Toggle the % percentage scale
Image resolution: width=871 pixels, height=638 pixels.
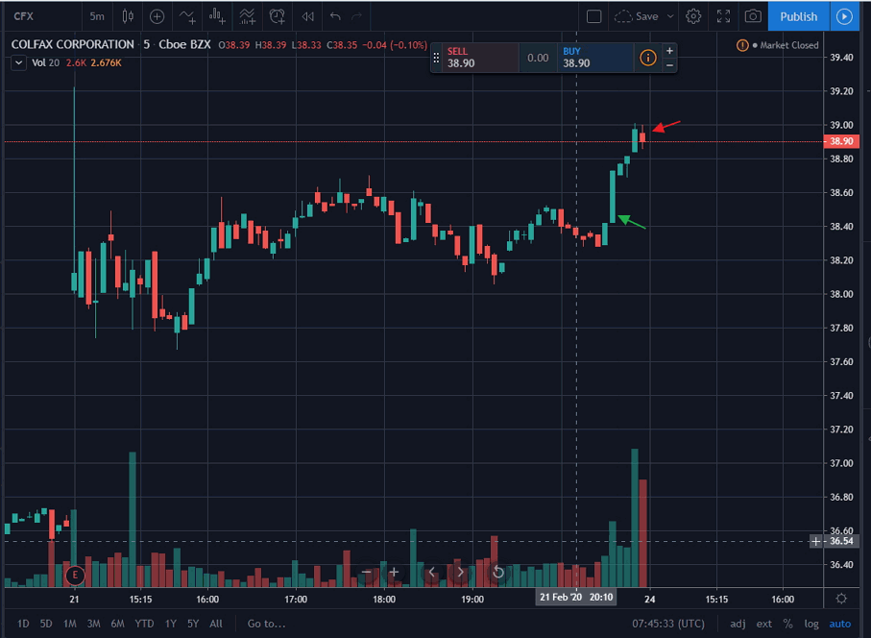[787, 624]
